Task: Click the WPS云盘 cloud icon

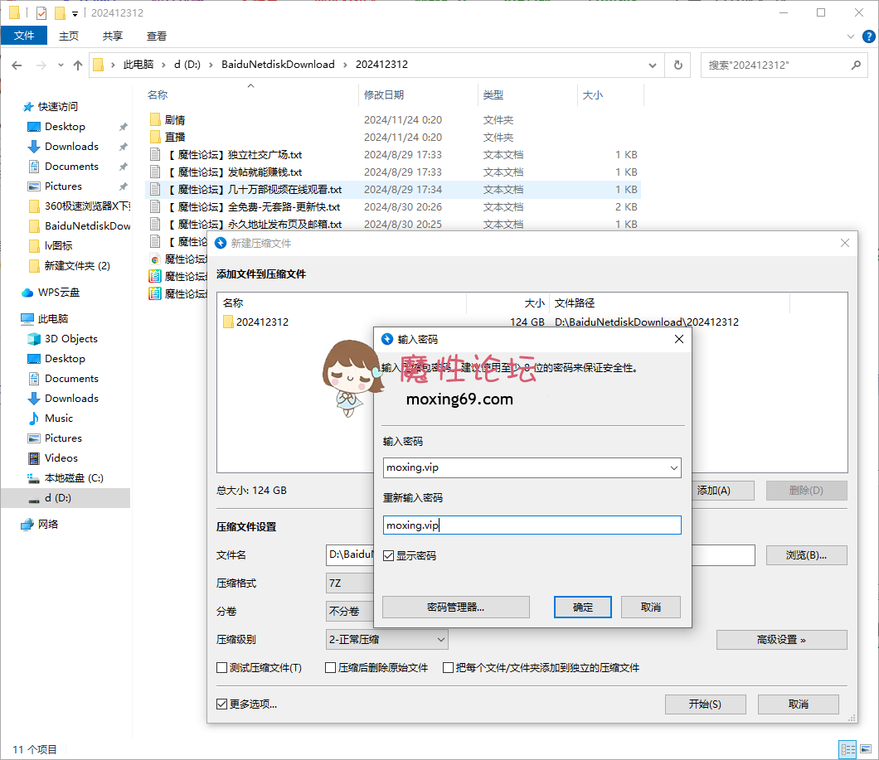Action: point(27,293)
